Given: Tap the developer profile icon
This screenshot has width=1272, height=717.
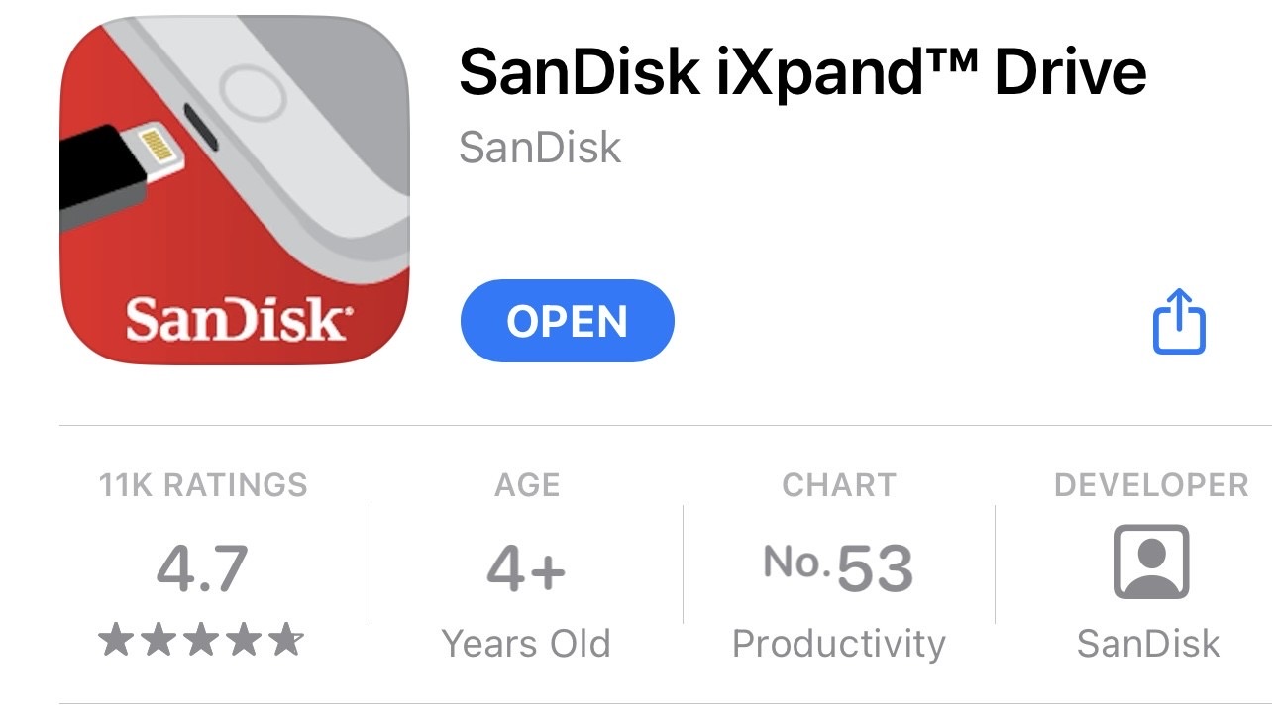Looking at the screenshot, I should [x=1150, y=562].
